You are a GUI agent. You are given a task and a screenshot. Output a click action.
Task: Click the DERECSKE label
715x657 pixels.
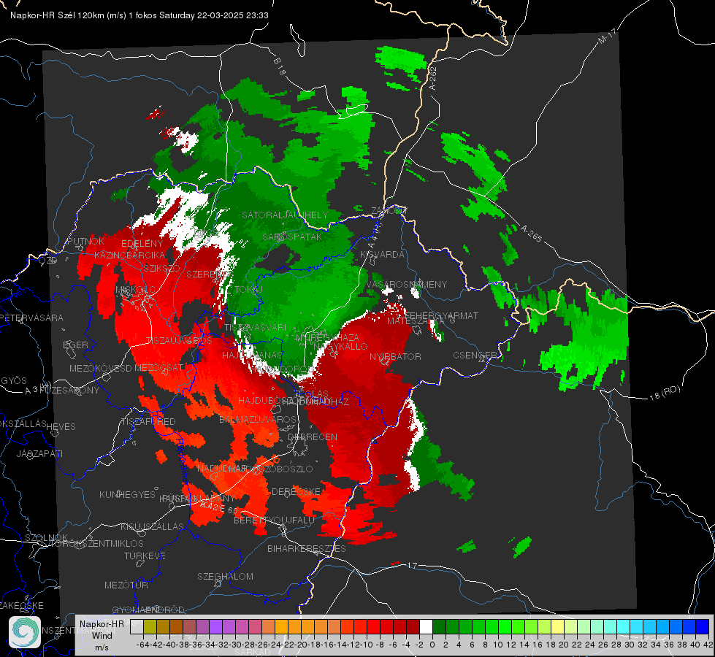(x=296, y=492)
